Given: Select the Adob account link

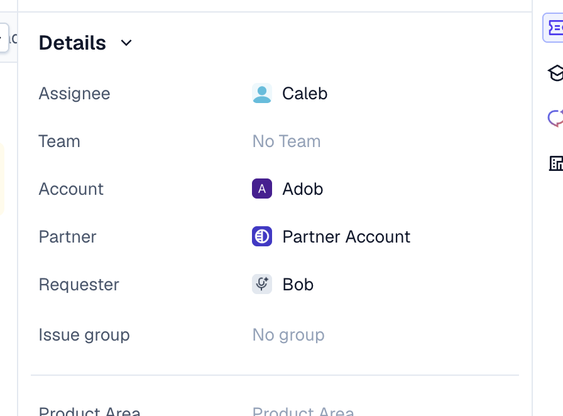Looking at the screenshot, I should (x=303, y=189).
